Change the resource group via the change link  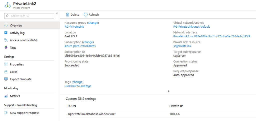click(93, 23)
